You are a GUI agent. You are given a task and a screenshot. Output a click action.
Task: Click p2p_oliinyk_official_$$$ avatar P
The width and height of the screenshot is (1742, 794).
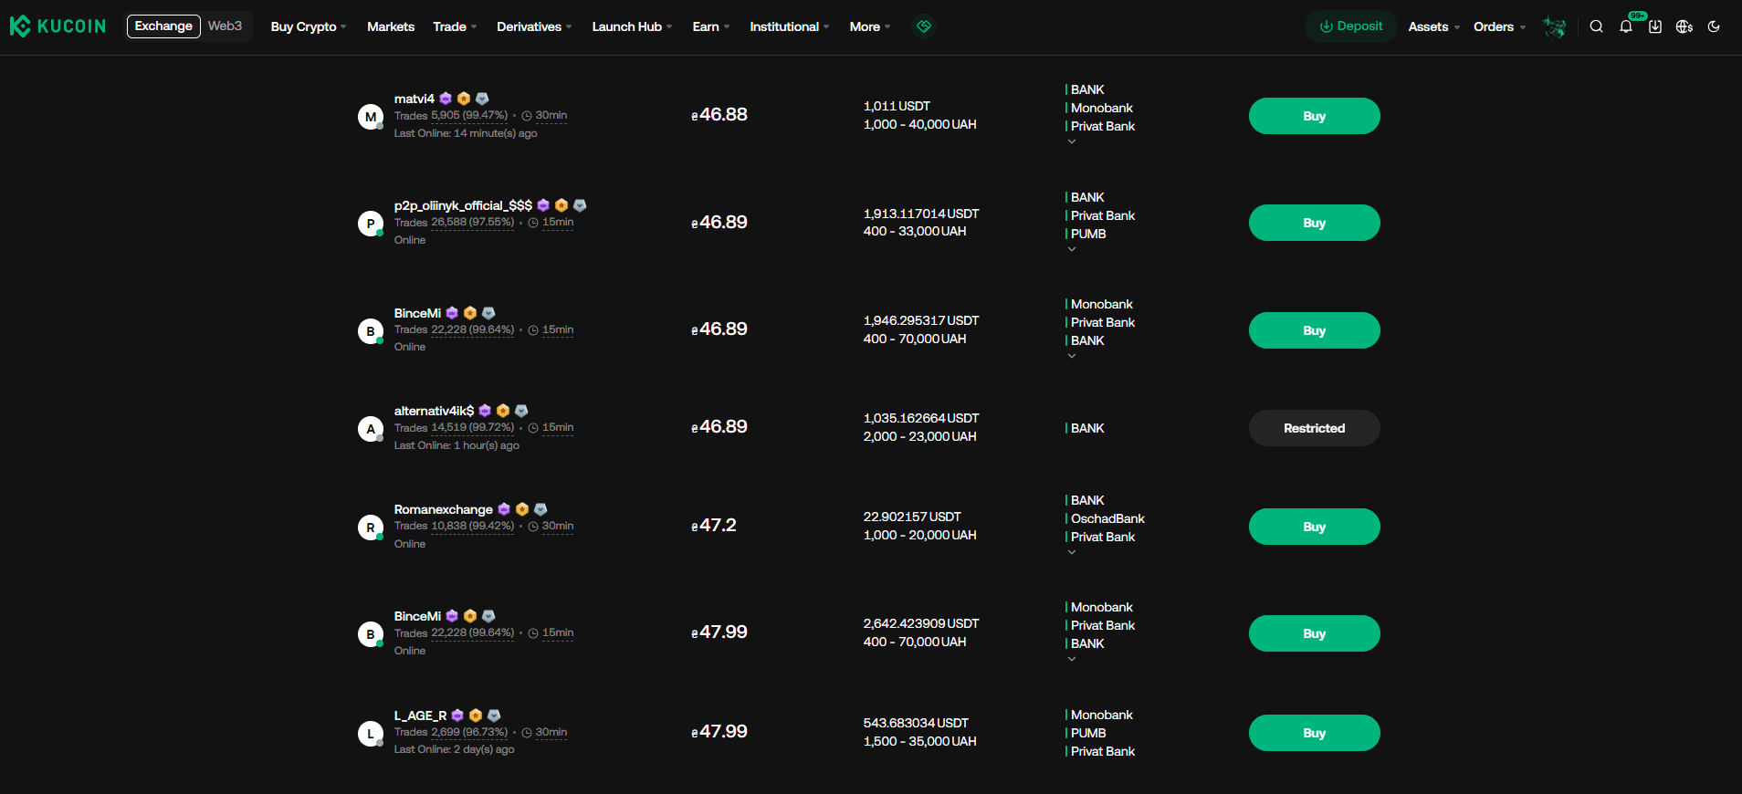click(x=370, y=224)
